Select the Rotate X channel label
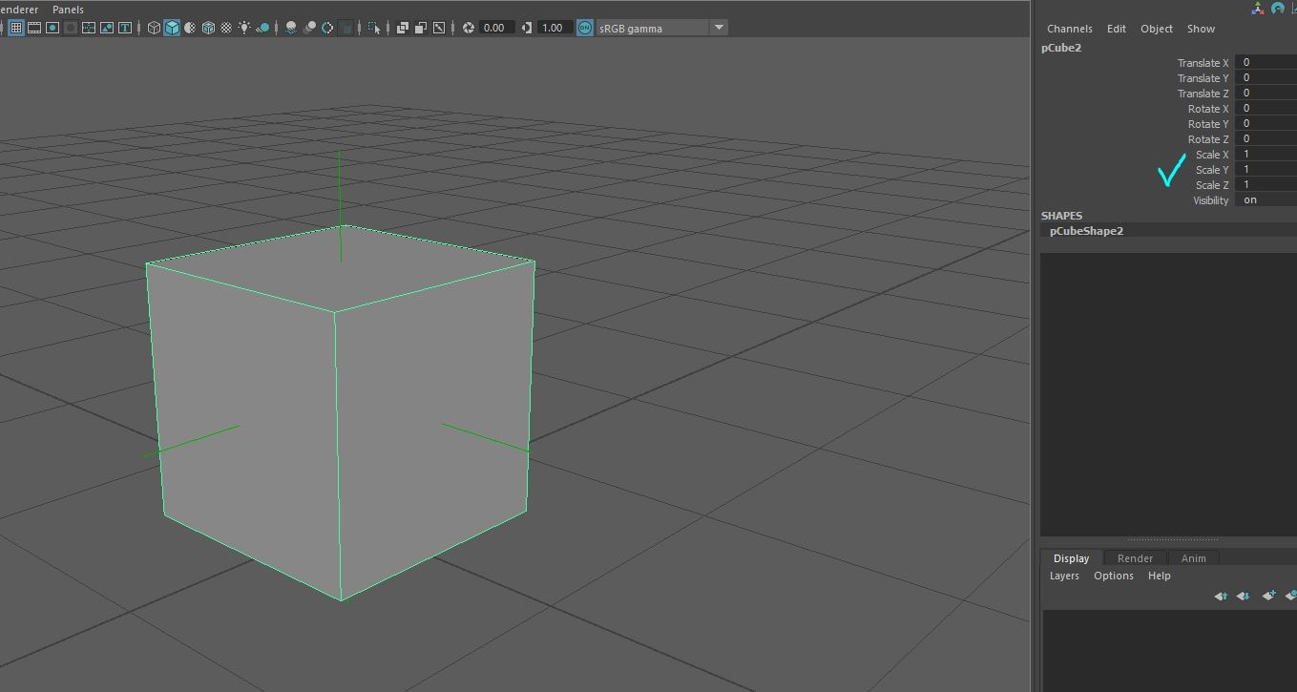This screenshot has width=1297, height=692. click(x=1208, y=109)
